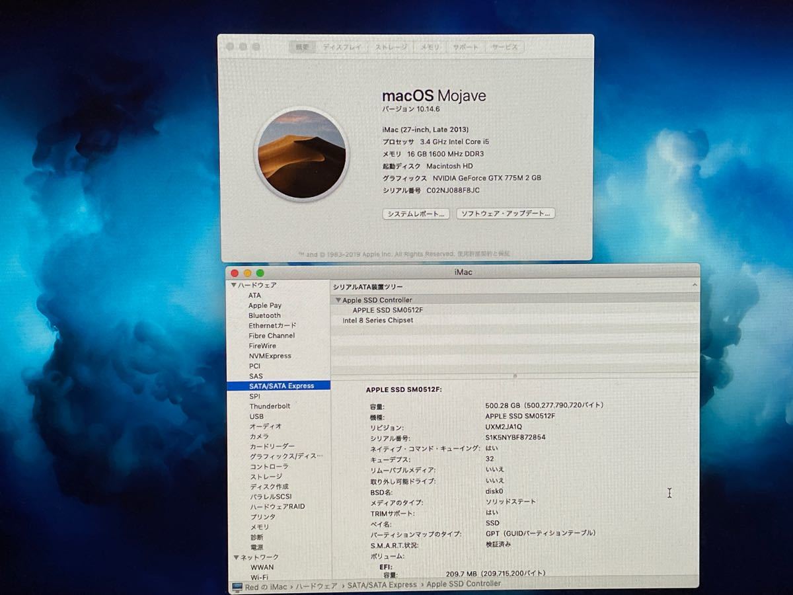The image size is (793, 595).
Task: Click 'Red の iMac' in path bar
Action: (x=266, y=587)
